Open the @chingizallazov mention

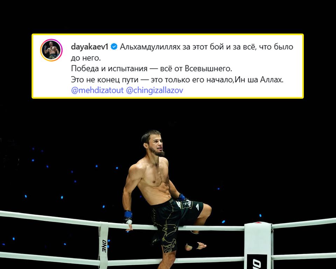154,90
